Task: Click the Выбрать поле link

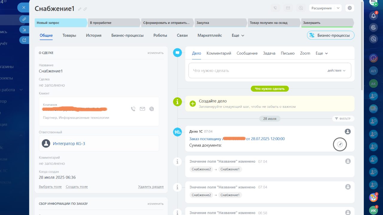Action: (x=50, y=187)
